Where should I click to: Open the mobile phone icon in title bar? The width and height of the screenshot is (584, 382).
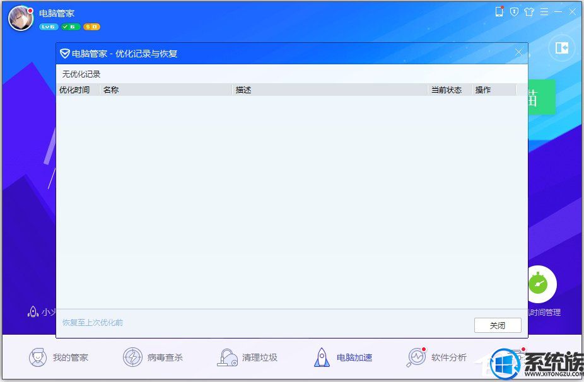point(499,11)
